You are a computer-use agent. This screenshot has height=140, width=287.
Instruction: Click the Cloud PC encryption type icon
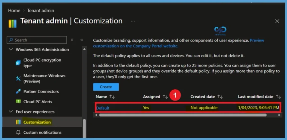(x=18, y=63)
